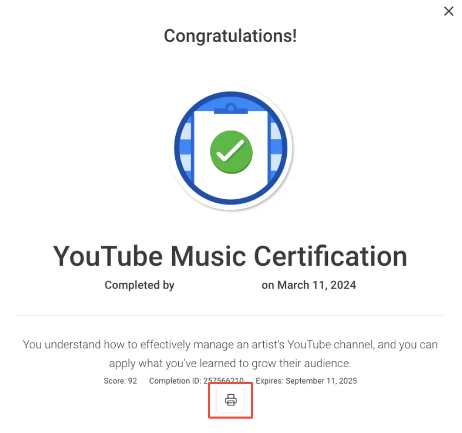The width and height of the screenshot is (462, 433).
Task: Click the green checkmark in the badge
Action: (231, 152)
